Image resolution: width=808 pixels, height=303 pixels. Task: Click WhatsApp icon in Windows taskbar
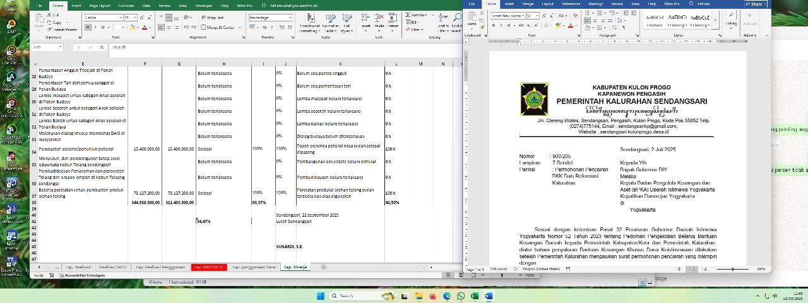tap(461, 296)
